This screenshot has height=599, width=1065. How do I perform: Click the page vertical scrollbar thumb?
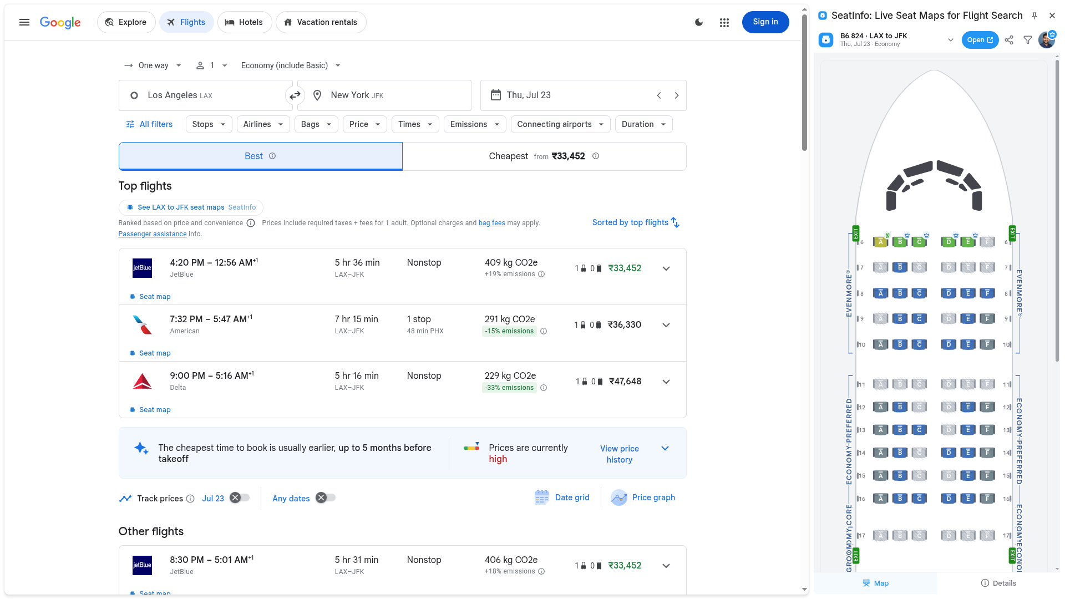coord(805,82)
